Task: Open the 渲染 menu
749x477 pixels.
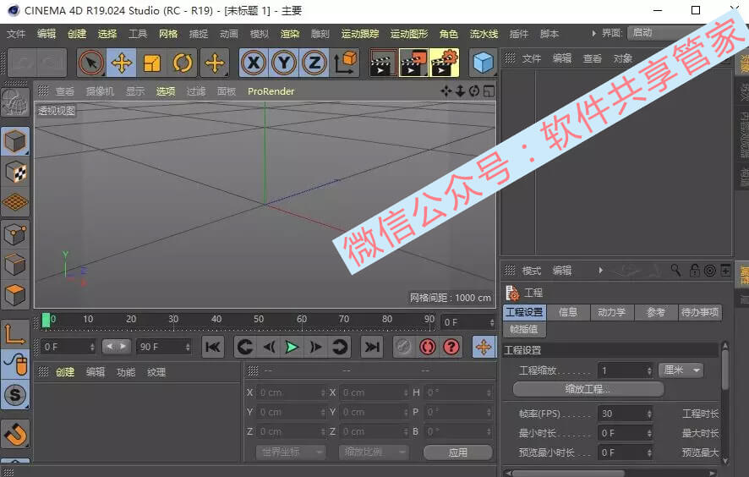Action: tap(290, 34)
